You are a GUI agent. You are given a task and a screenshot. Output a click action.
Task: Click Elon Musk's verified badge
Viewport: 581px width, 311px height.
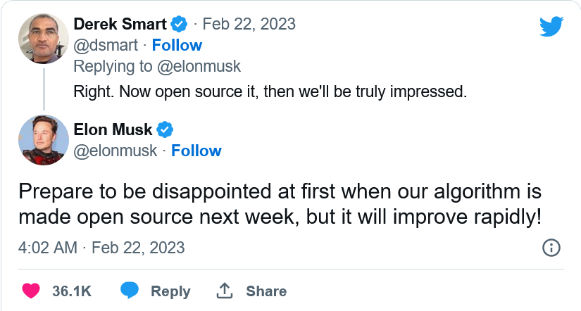tap(165, 129)
